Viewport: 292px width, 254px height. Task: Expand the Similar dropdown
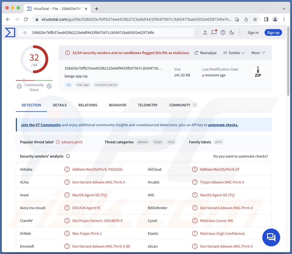[x=234, y=53]
